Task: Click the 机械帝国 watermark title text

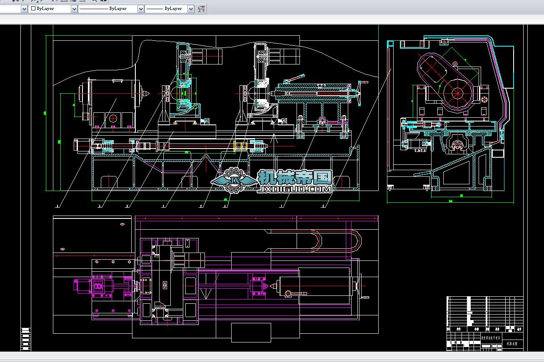Action: coord(295,178)
